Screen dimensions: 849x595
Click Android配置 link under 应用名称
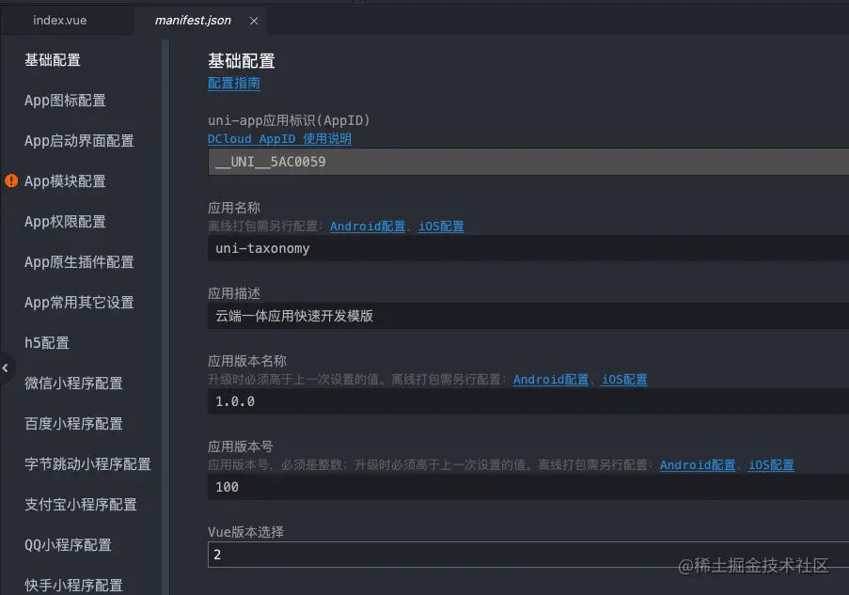[x=368, y=226]
